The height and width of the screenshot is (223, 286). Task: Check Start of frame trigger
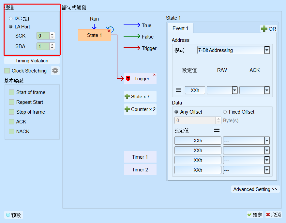pyautogui.click(x=11, y=92)
